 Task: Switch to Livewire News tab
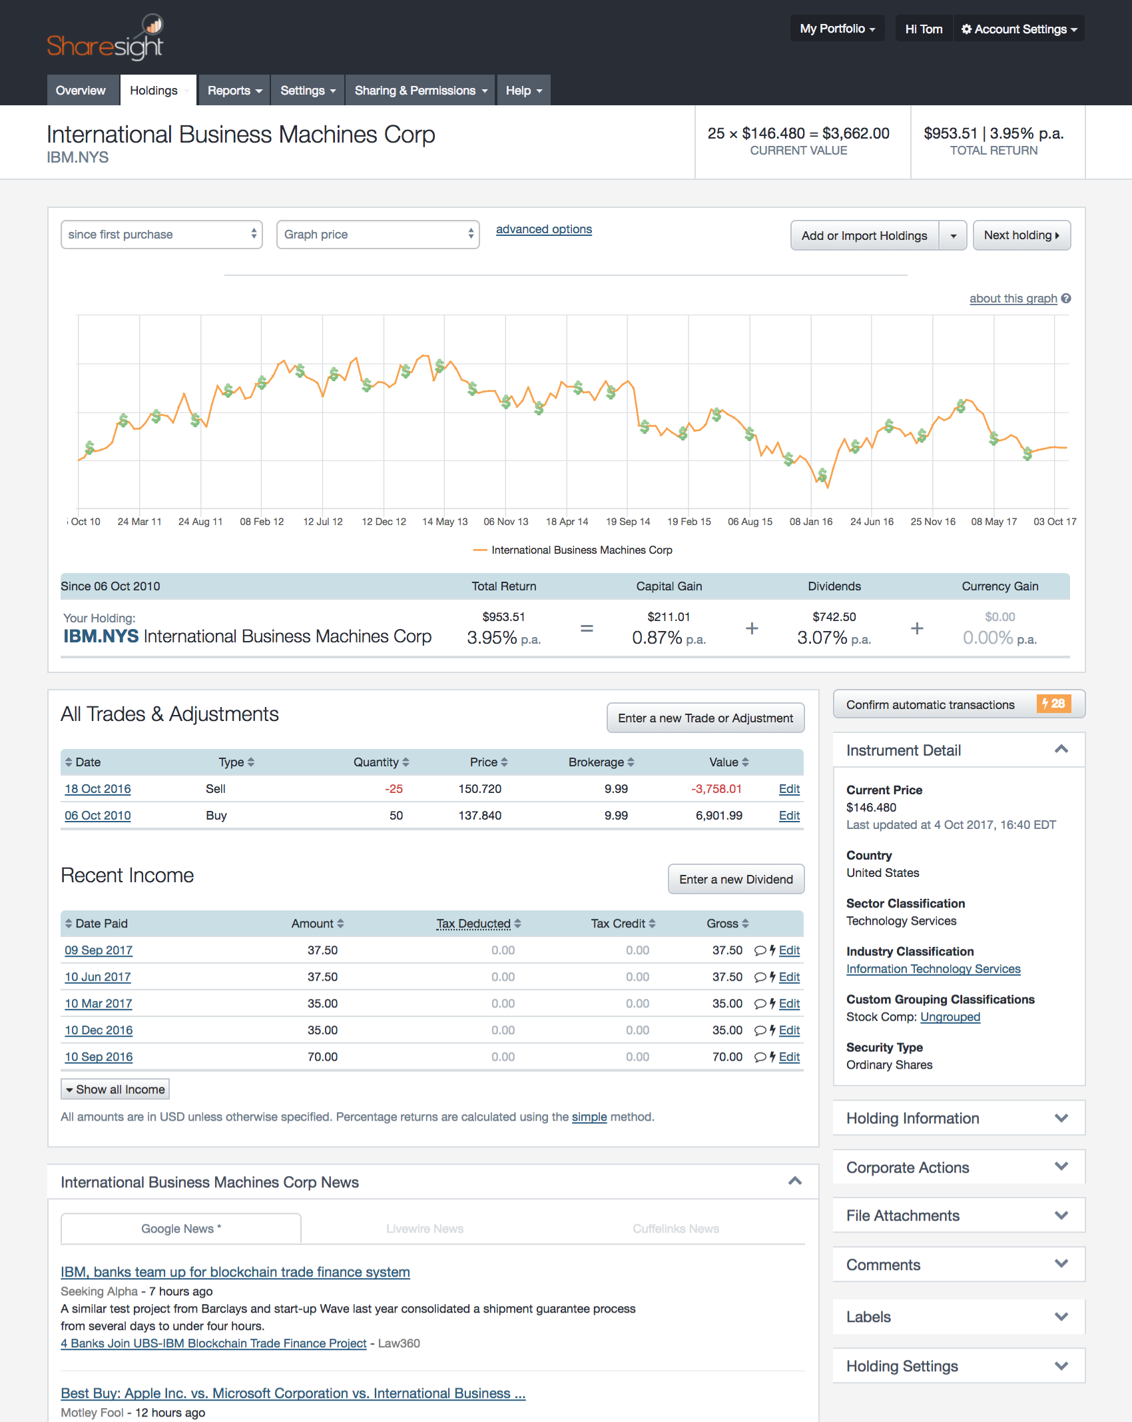(x=425, y=1229)
